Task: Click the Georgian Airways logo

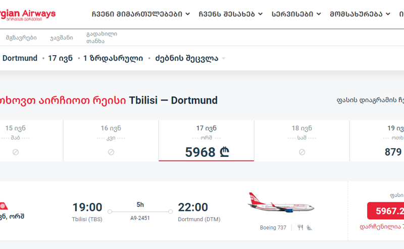Action: [x=28, y=15]
